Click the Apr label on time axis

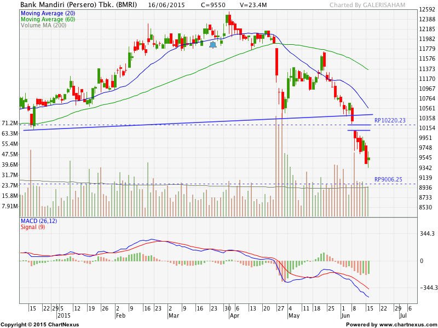click(234, 315)
